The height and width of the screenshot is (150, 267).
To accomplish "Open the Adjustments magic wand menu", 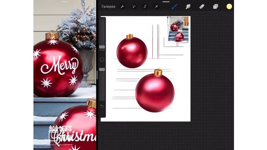I will tap(133, 7).
